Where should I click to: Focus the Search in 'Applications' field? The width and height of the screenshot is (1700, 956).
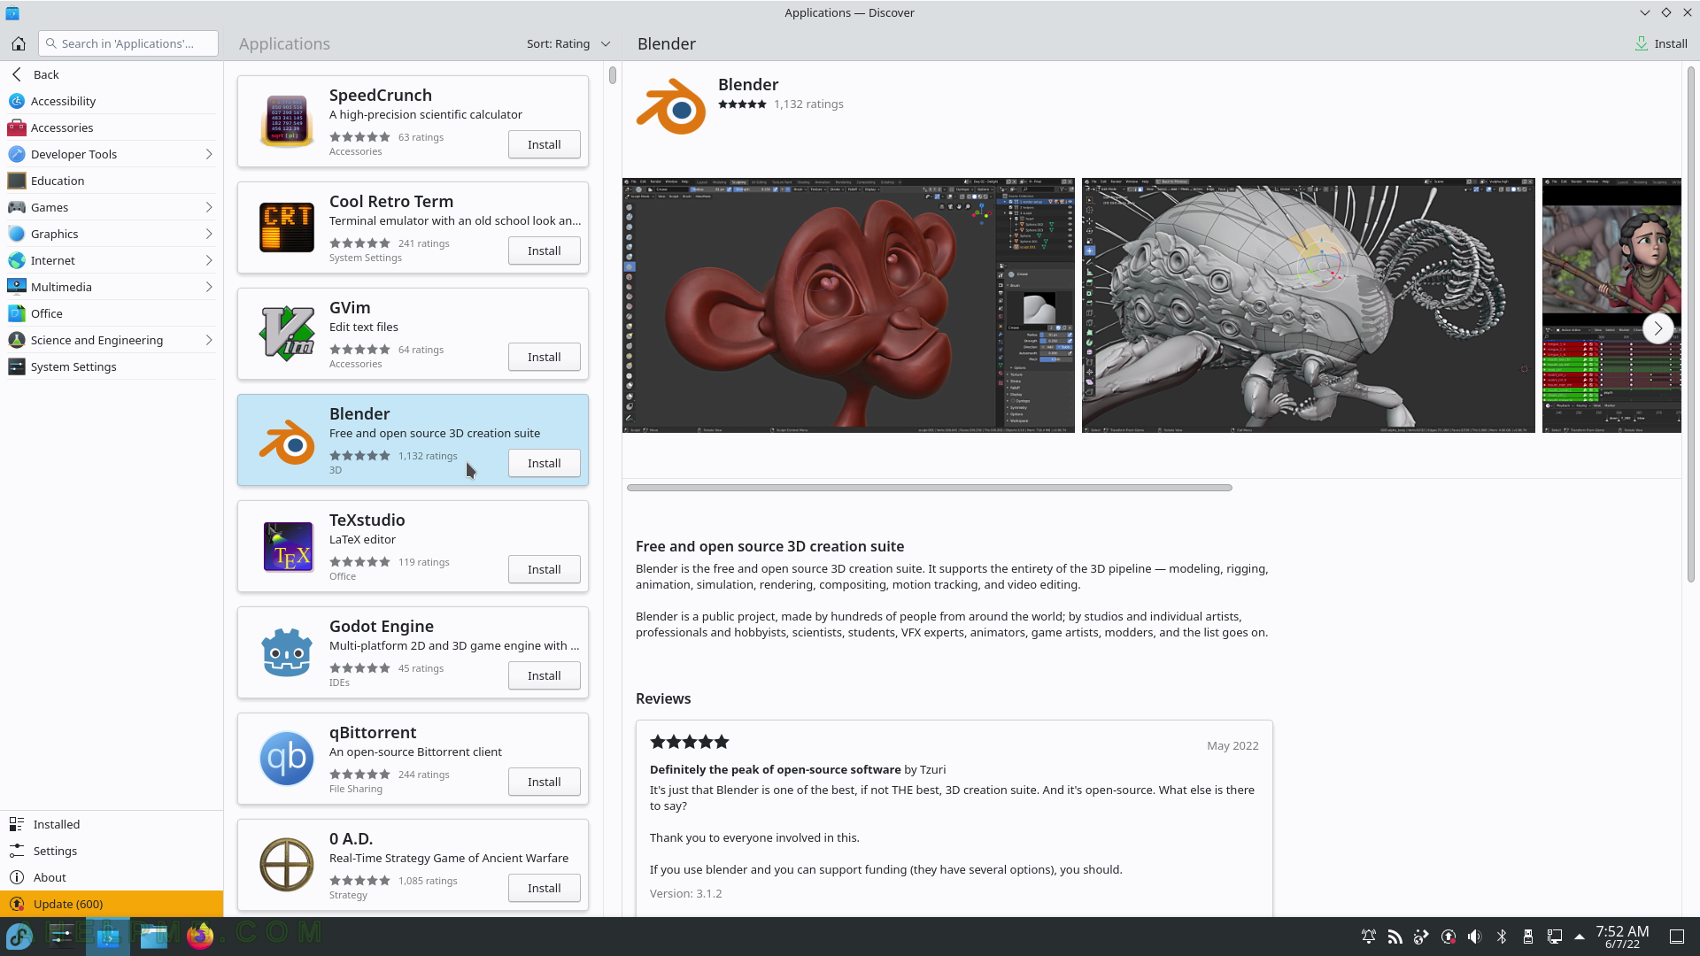(128, 43)
